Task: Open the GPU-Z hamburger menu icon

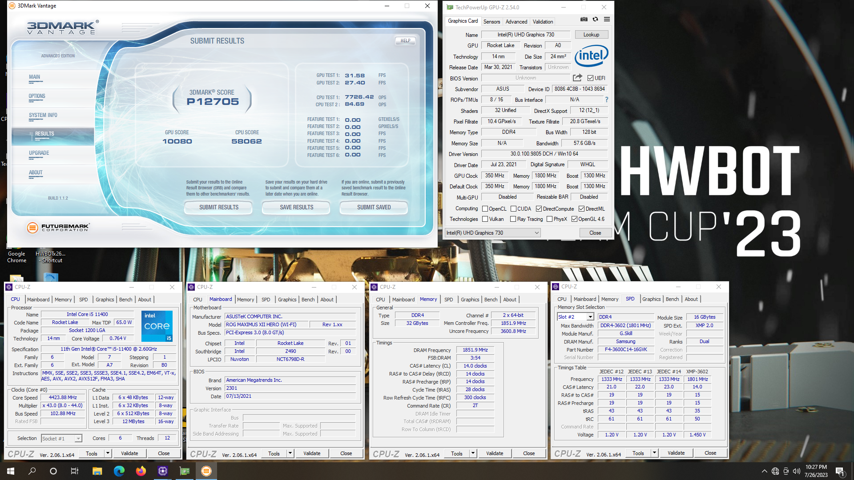Action: (x=607, y=19)
